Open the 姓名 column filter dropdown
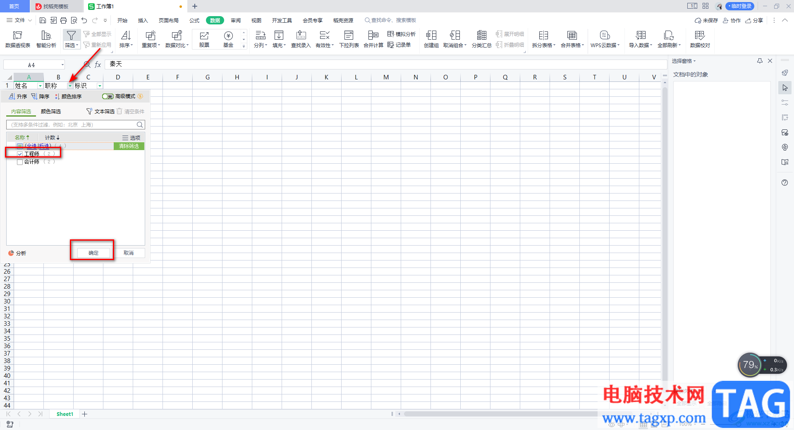 [40, 86]
